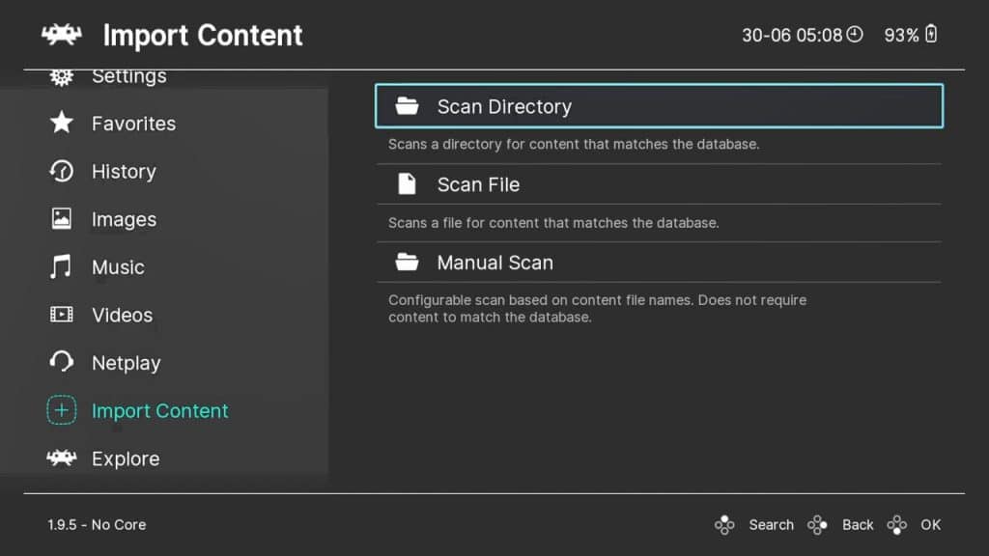
Task: Click the Netplay headset icon
Action: click(61, 362)
